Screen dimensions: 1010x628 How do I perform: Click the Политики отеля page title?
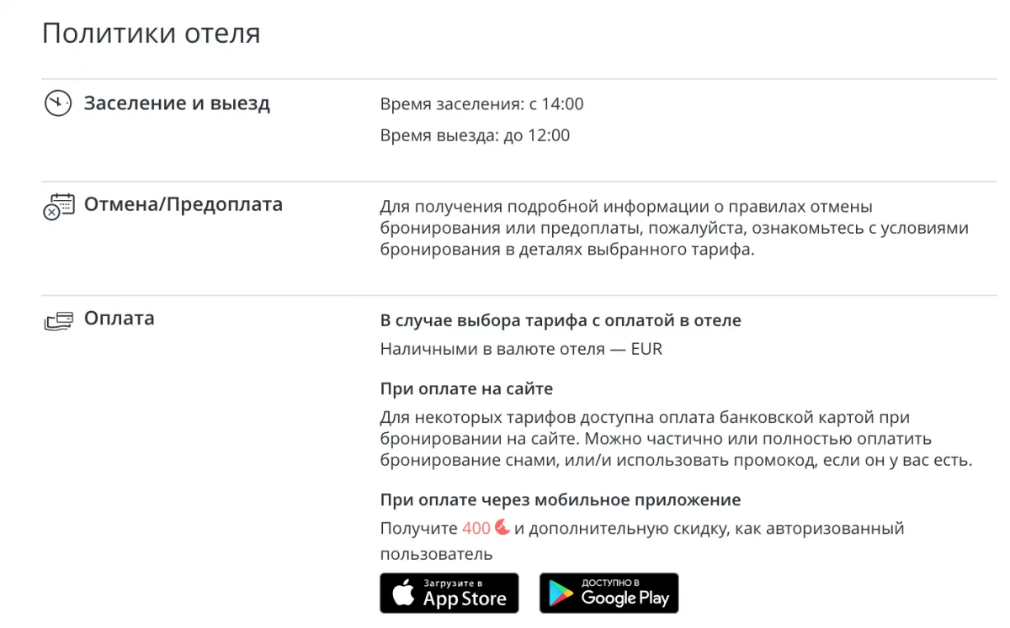(151, 34)
